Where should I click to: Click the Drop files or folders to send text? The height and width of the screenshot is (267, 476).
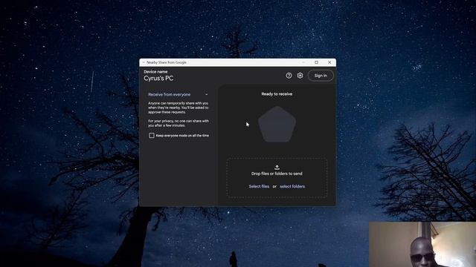277,174
